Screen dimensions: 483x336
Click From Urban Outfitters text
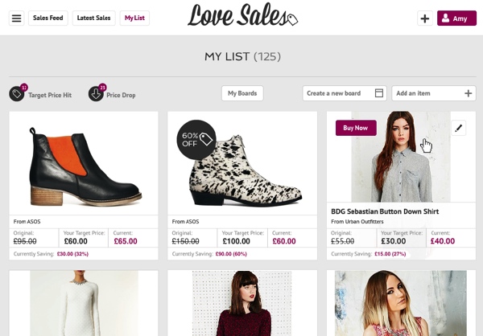pos(357,222)
